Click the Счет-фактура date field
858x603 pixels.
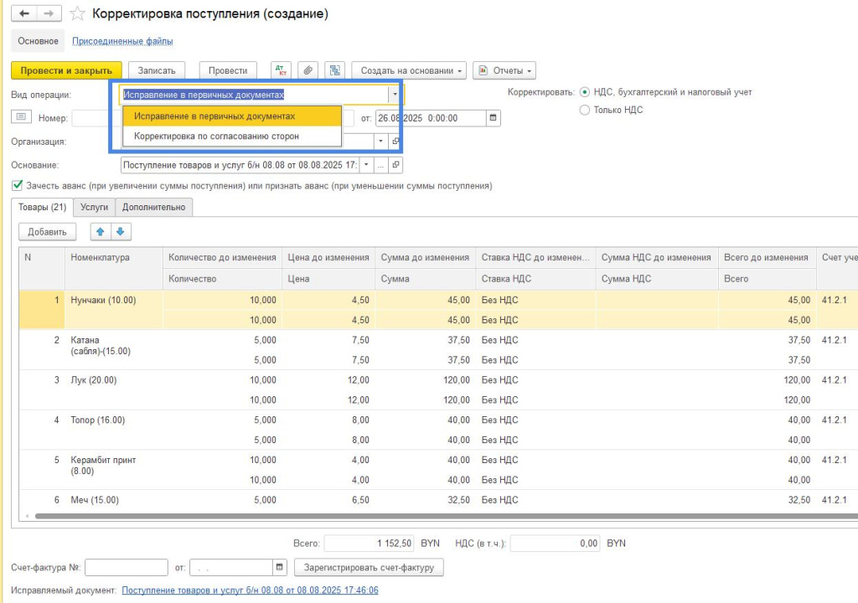231,568
